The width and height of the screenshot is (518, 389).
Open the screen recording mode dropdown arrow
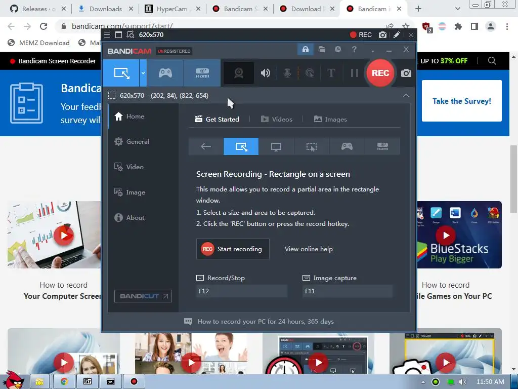point(143,73)
